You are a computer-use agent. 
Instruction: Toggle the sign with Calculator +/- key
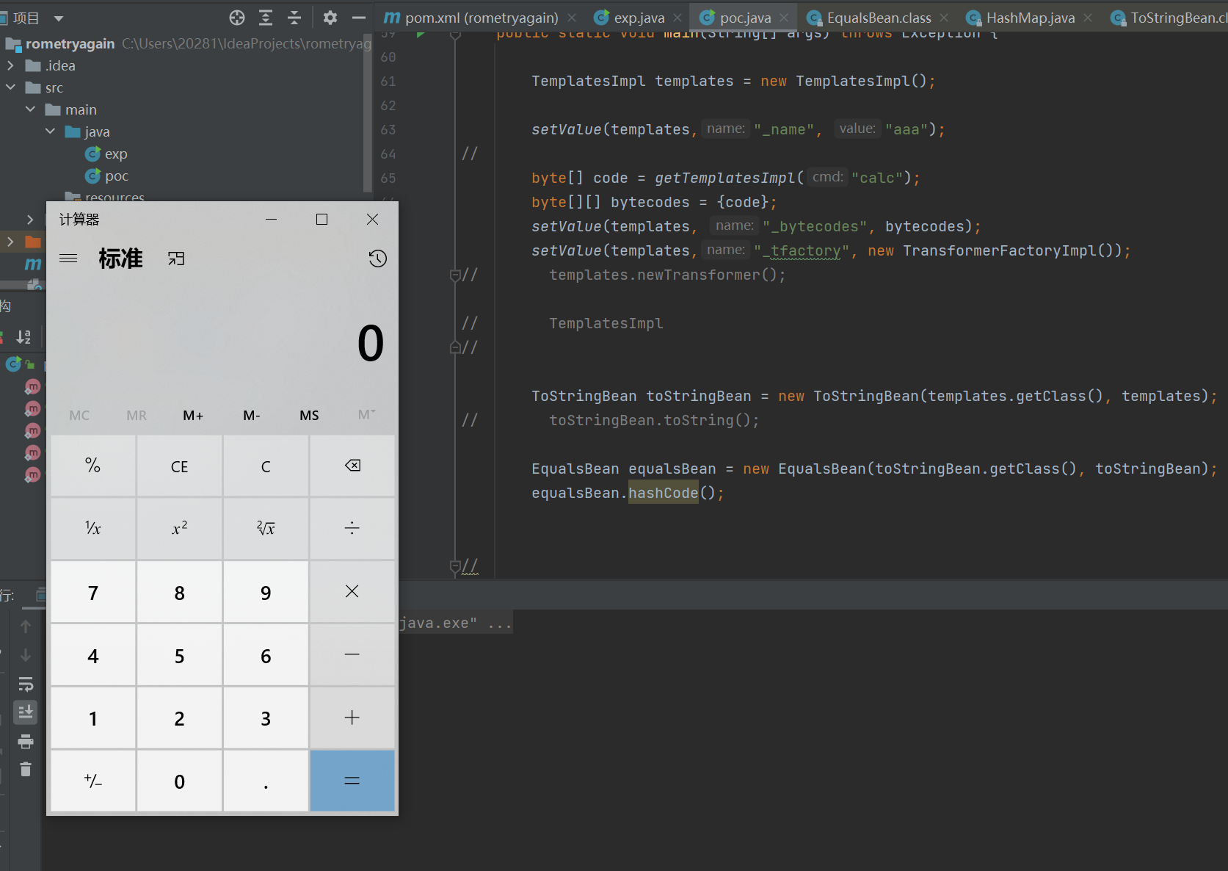[93, 781]
